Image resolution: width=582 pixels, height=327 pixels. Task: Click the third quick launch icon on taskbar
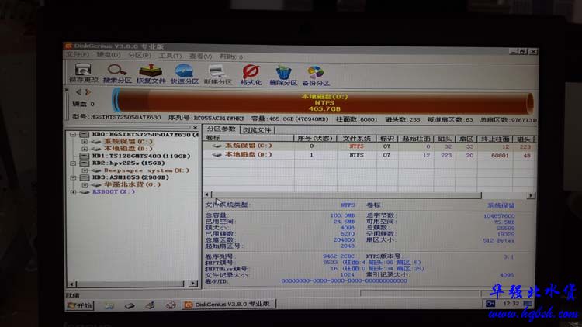[150, 305]
